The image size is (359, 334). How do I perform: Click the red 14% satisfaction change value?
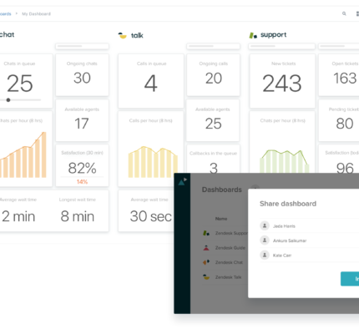coord(82,182)
